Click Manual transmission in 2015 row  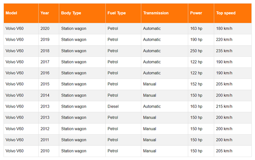coord(149,84)
